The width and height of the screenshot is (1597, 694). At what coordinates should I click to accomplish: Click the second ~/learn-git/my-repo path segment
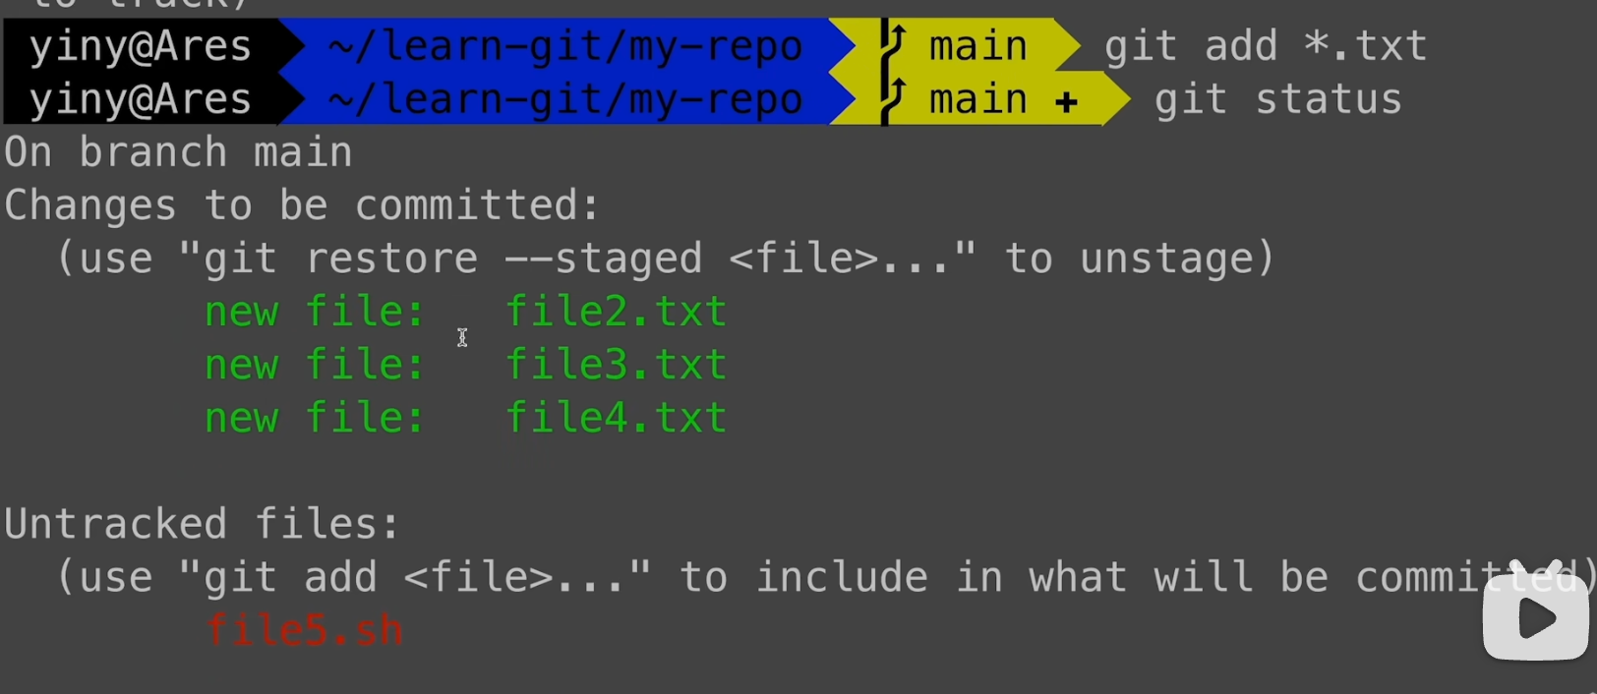click(x=565, y=99)
